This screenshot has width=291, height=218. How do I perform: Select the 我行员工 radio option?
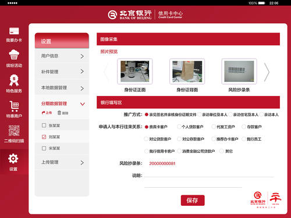pos(244,139)
